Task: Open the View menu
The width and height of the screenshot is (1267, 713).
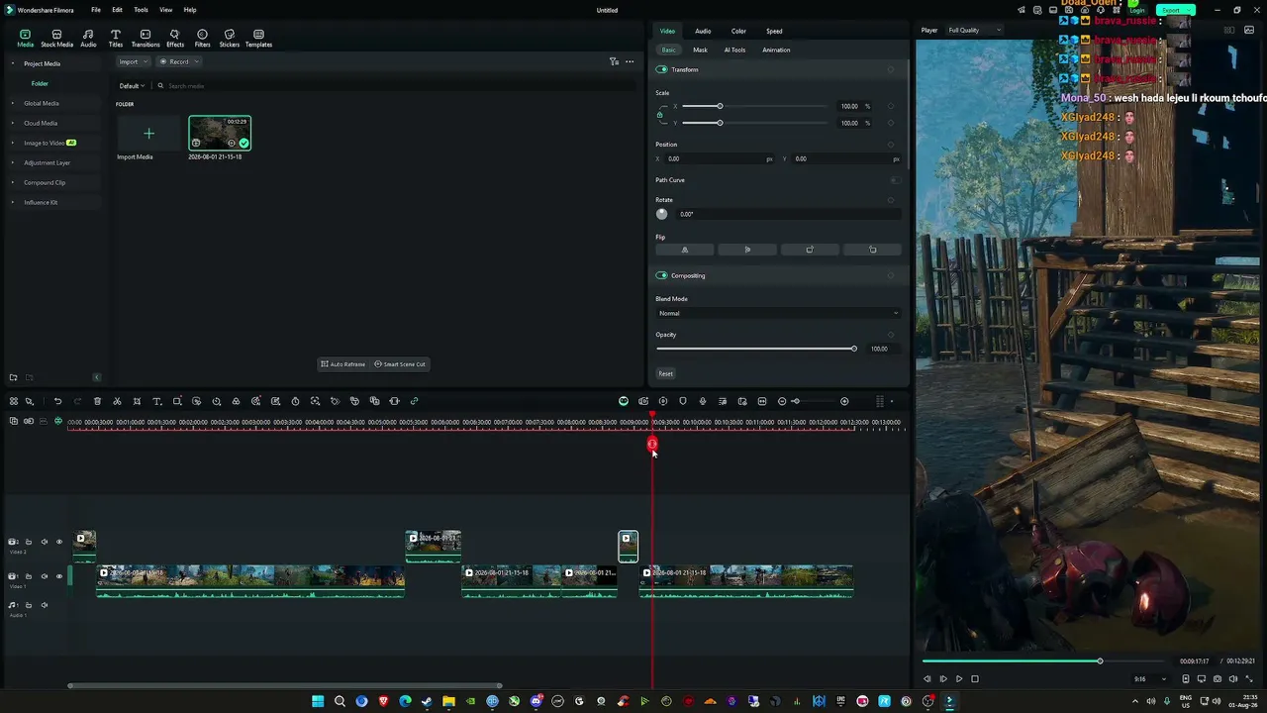Action: click(x=165, y=10)
